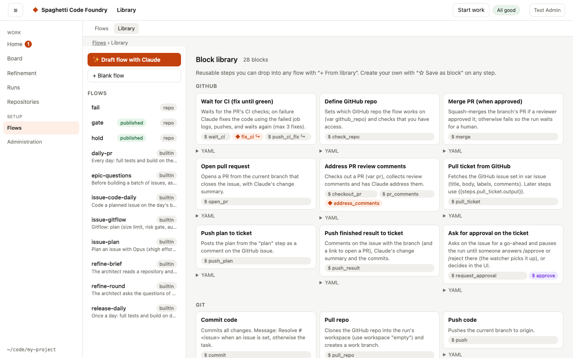The width and height of the screenshot is (573, 358).
Task: Click the Spaghetti Code Foundry diamond logo
Action: pyautogui.click(x=35, y=10)
